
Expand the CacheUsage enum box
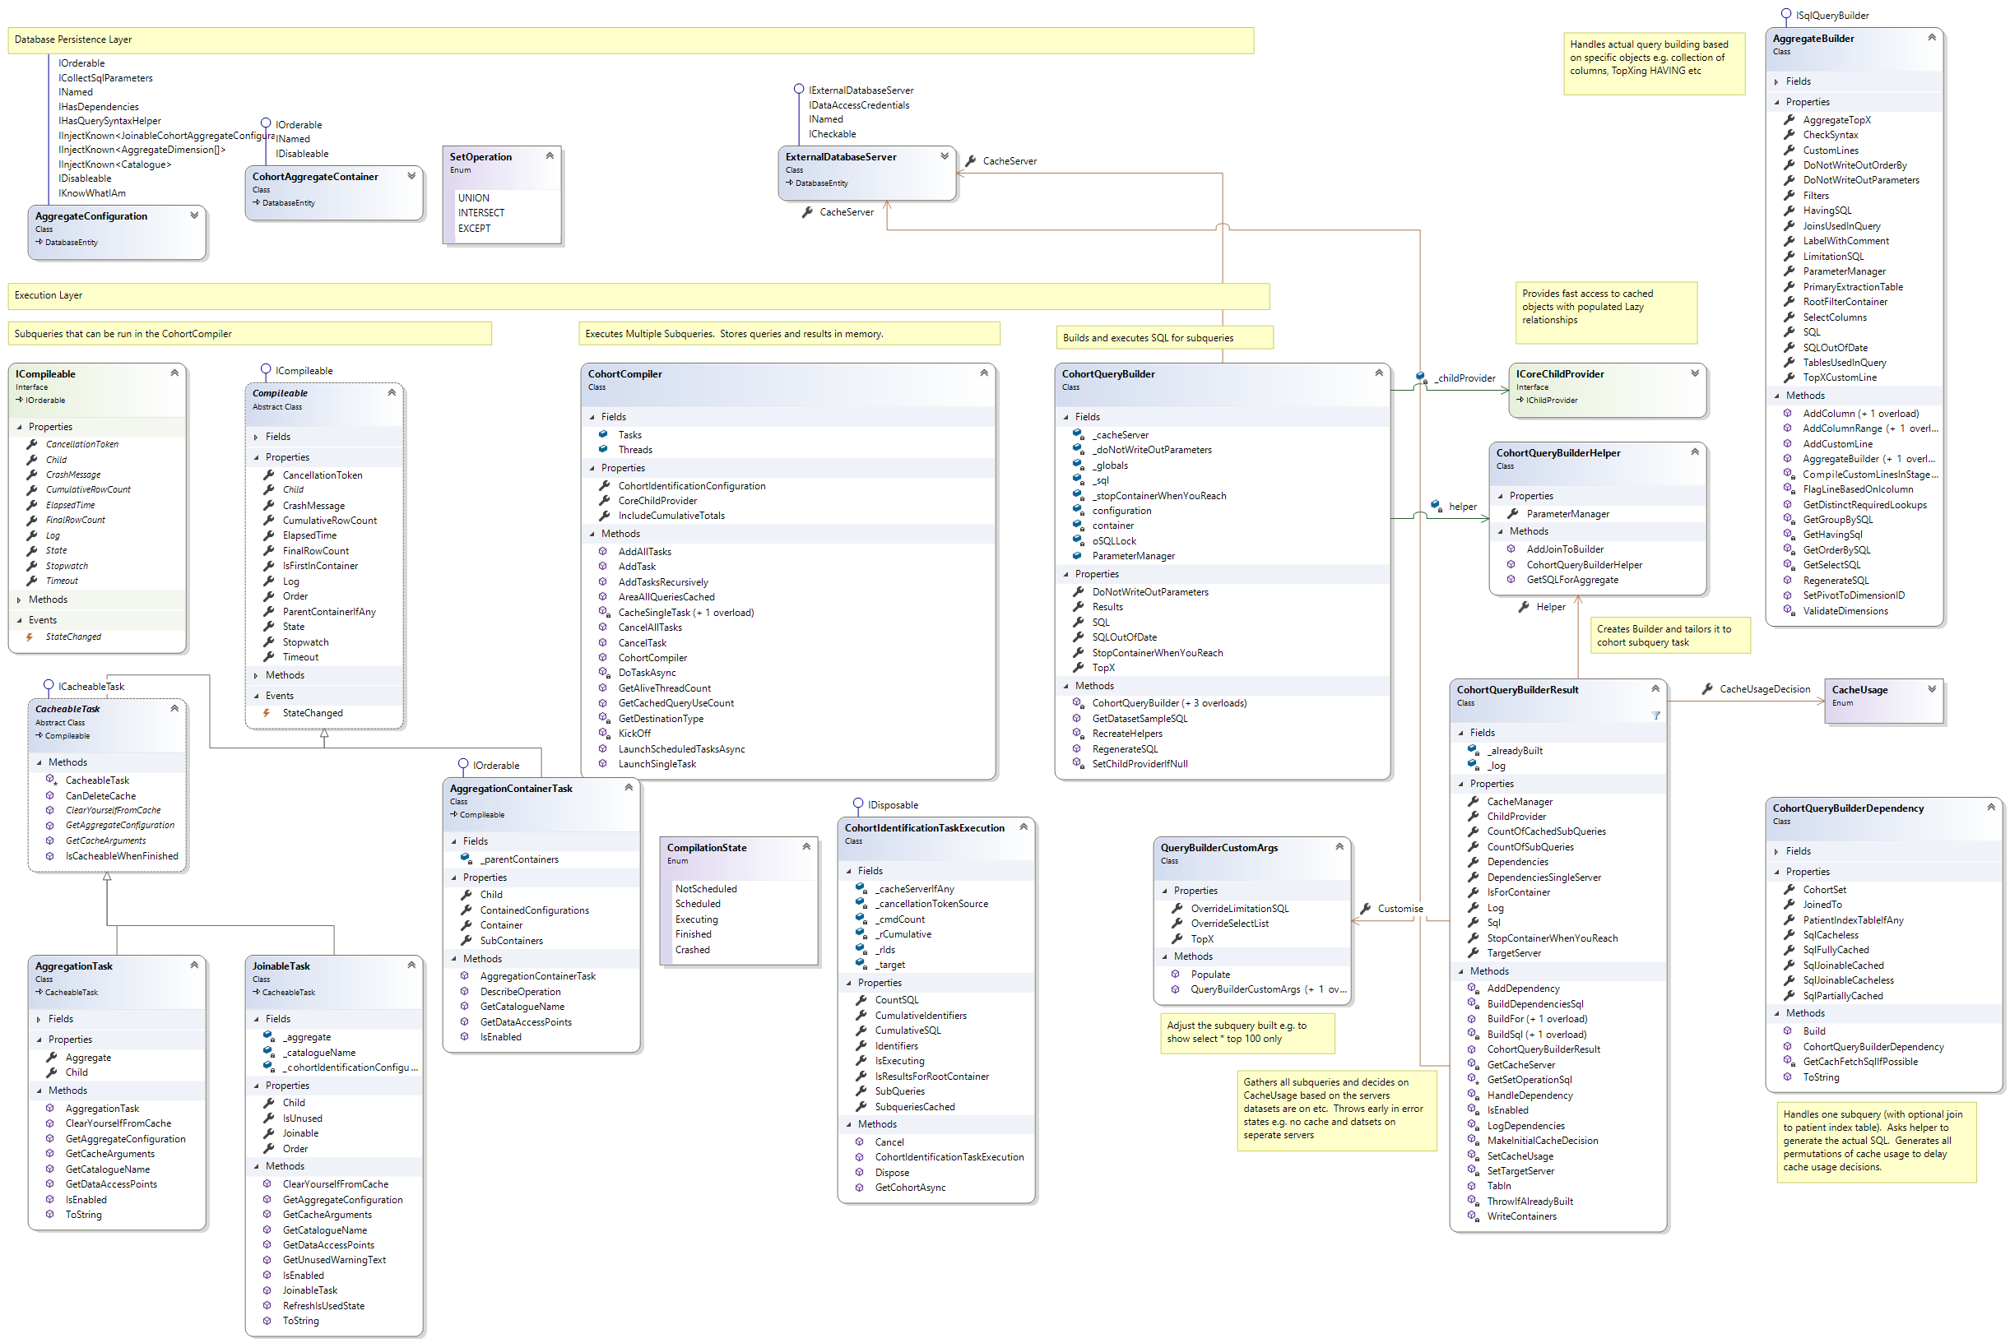[x=1931, y=688]
